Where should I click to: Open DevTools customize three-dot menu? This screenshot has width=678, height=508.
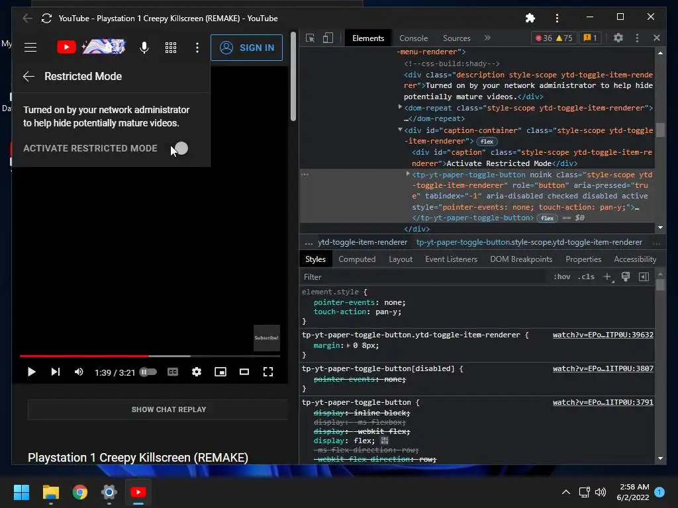tap(637, 38)
